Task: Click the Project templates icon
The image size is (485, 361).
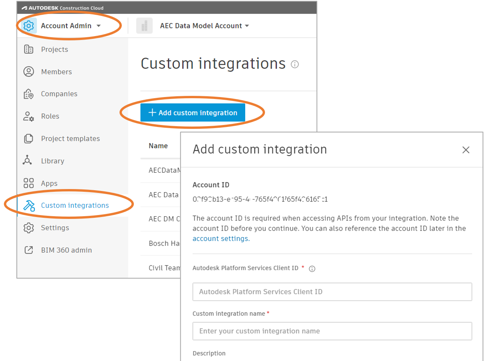Action: click(29, 139)
